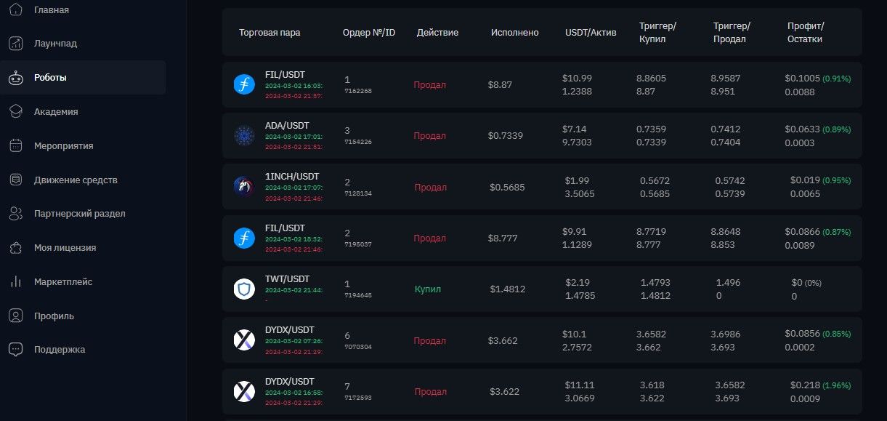This screenshot has height=421, width=887.
Task: Open the Партнерский раздел people icon
Action: (16, 214)
